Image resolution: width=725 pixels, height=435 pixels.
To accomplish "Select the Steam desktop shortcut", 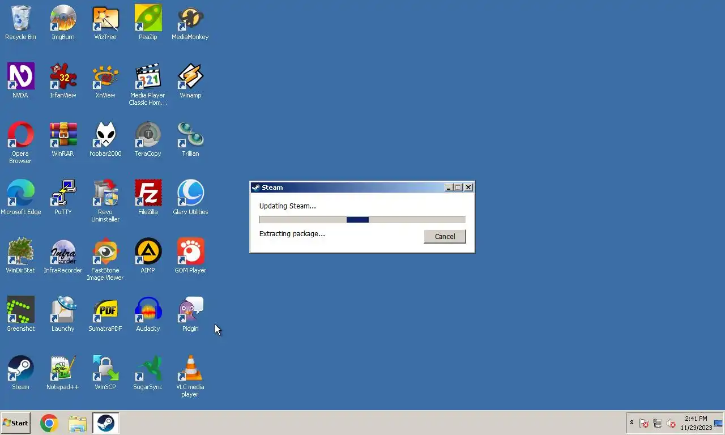I will pyautogui.click(x=20, y=373).
